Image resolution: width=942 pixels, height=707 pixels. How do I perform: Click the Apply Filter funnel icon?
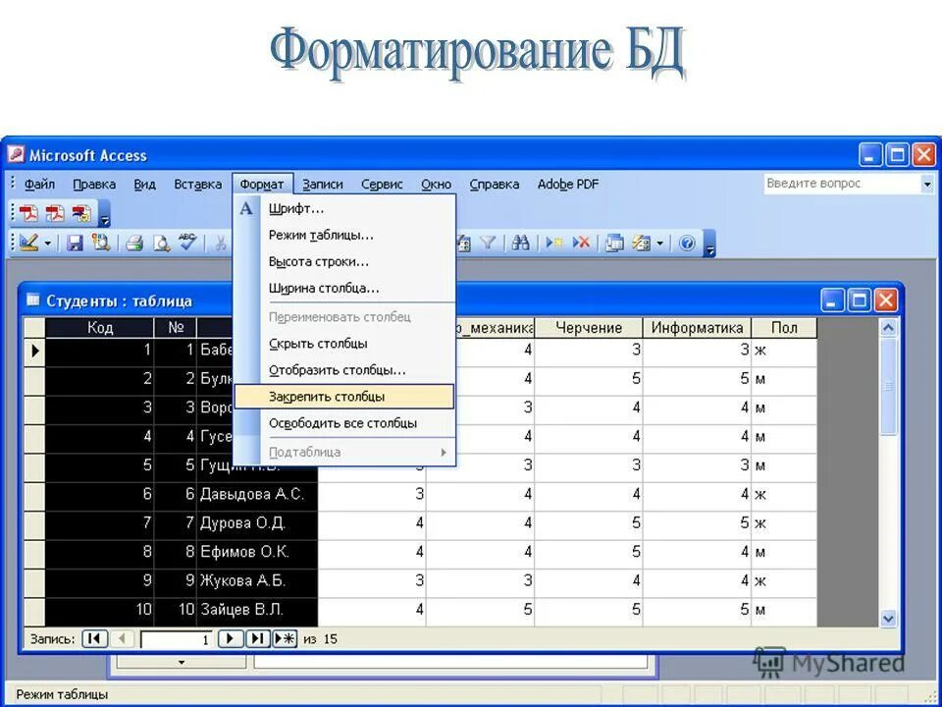pyautogui.click(x=488, y=243)
